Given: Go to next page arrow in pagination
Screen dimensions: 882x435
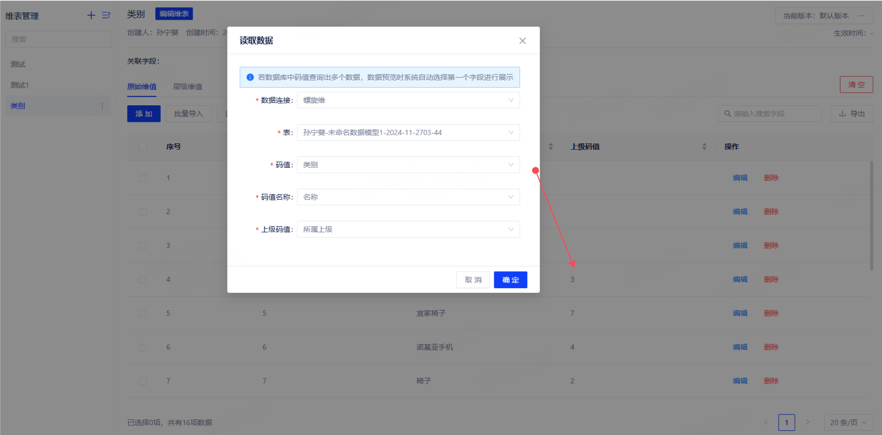Looking at the screenshot, I should pos(807,422).
